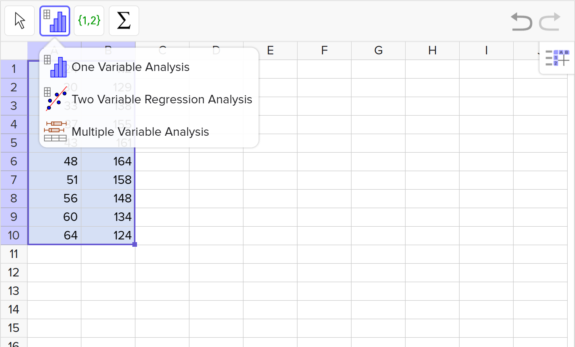The width and height of the screenshot is (575, 347).
Task: Click empty cell E6
Action: point(271,162)
